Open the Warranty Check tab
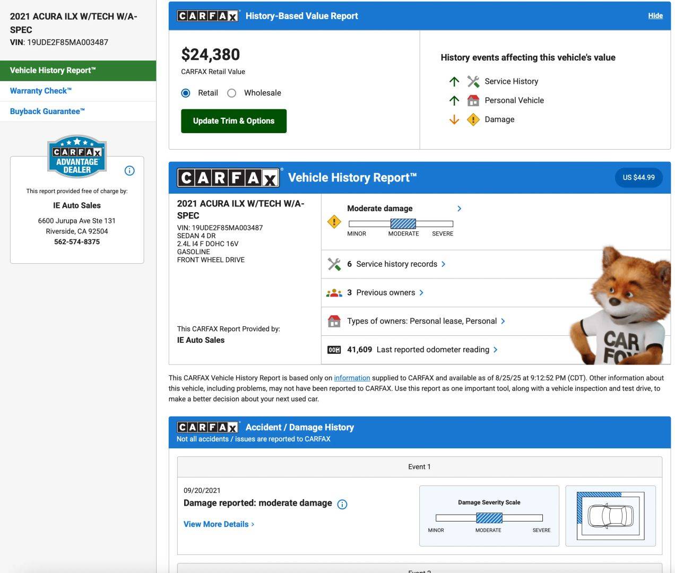The image size is (675, 573). click(x=78, y=91)
